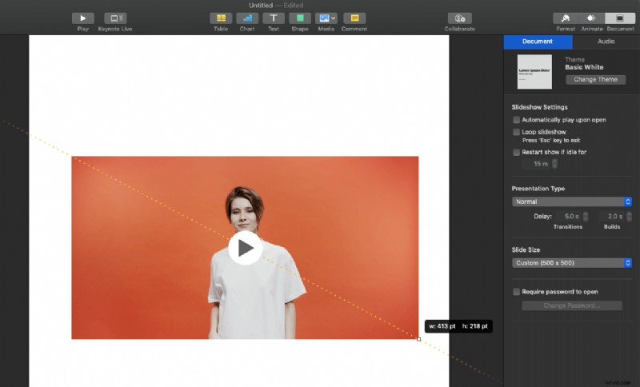Click the Basic White theme thumbnail
This screenshot has width=640, height=387.
click(x=534, y=72)
